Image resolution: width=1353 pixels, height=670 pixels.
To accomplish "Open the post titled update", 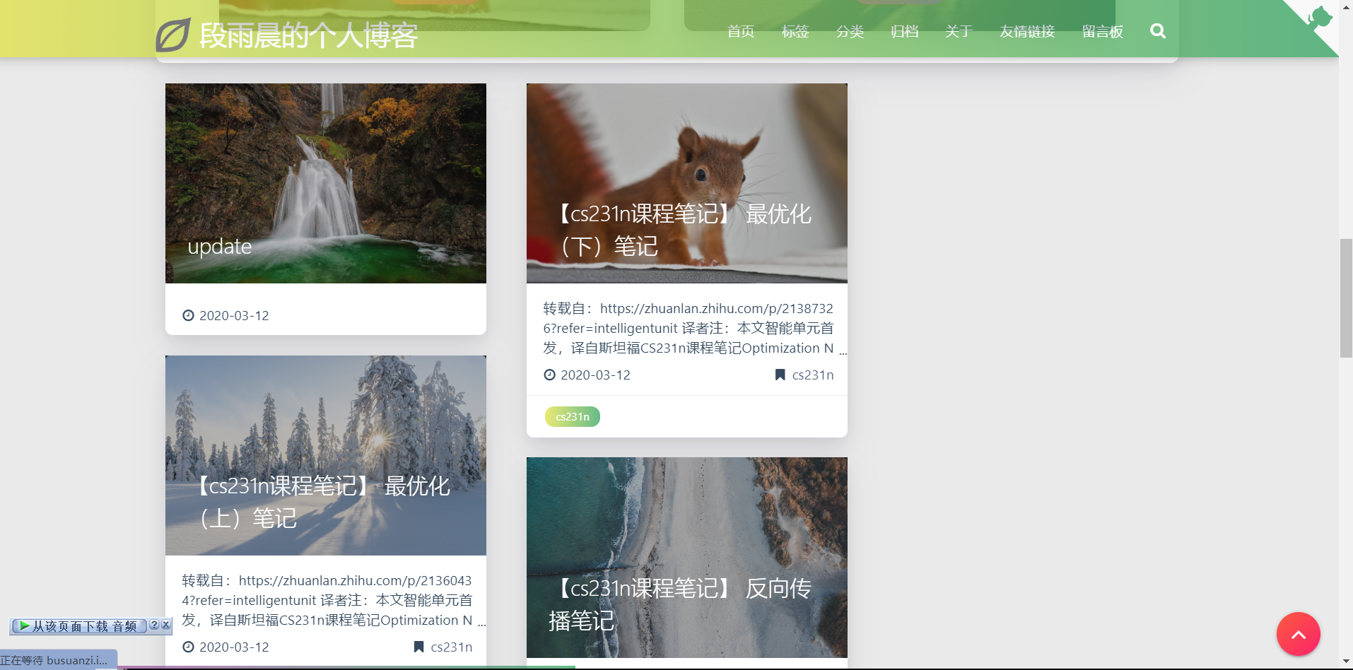I will tap(219, 246).
